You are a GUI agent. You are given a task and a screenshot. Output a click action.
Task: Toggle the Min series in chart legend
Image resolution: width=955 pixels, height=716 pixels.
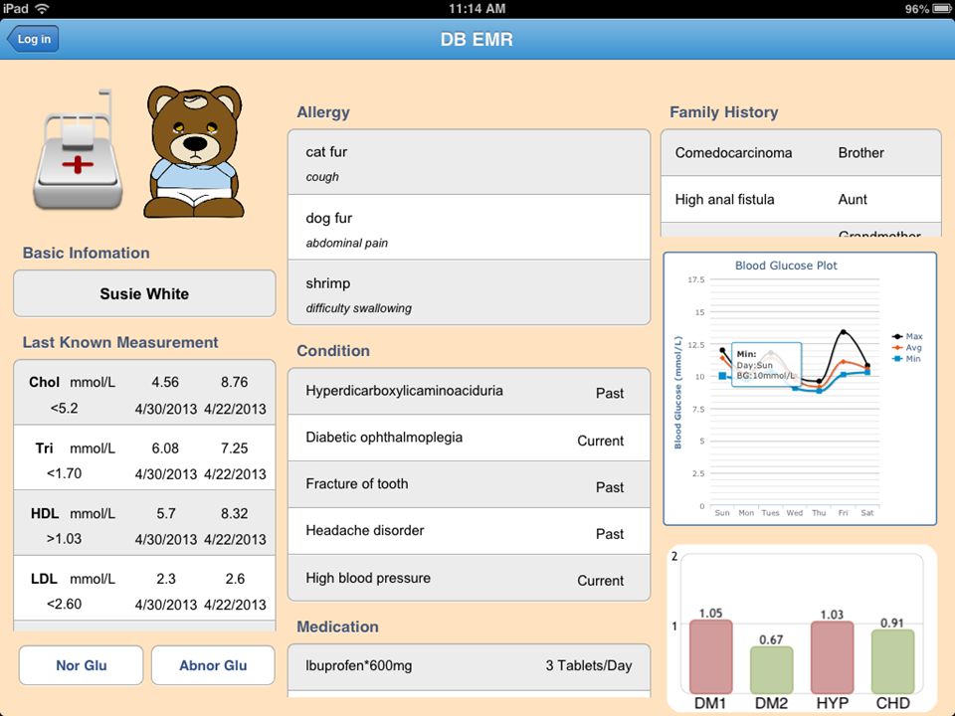[x=906, y=359]
